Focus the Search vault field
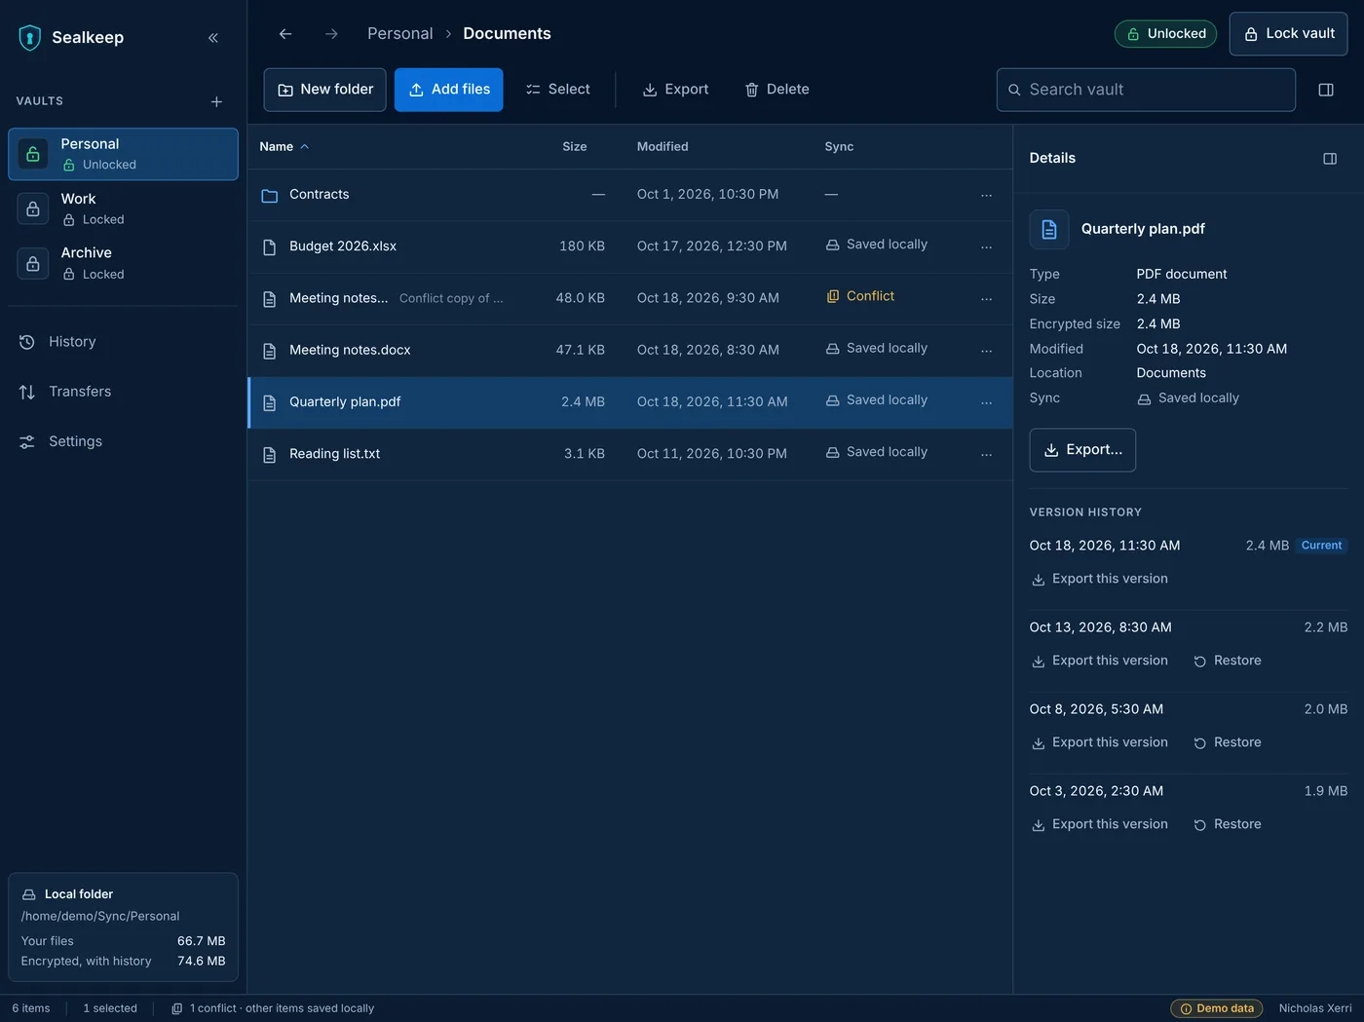Screen dimensions: 1364x1022 (x=1146, y=90)
